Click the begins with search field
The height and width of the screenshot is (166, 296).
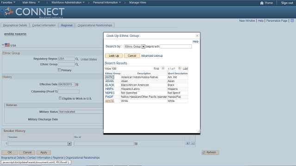tap(176, 47)
